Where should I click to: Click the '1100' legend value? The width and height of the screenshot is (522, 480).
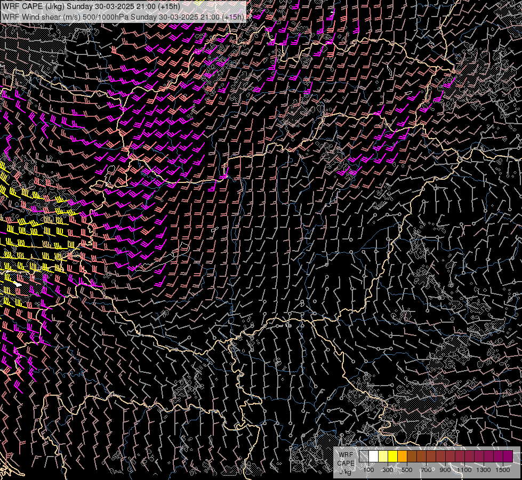click(x=464, y=470)
